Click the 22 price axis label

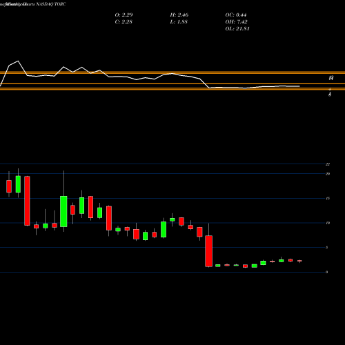click(328, 164)
